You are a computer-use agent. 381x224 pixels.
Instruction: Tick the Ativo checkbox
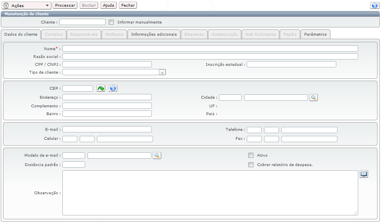click(251, 155)
